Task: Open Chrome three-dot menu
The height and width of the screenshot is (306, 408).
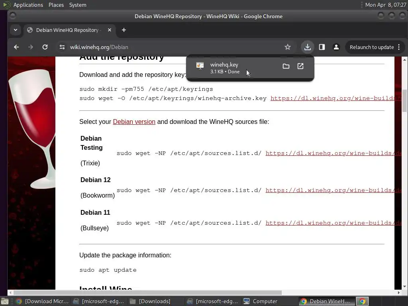Action: [399, 47]
